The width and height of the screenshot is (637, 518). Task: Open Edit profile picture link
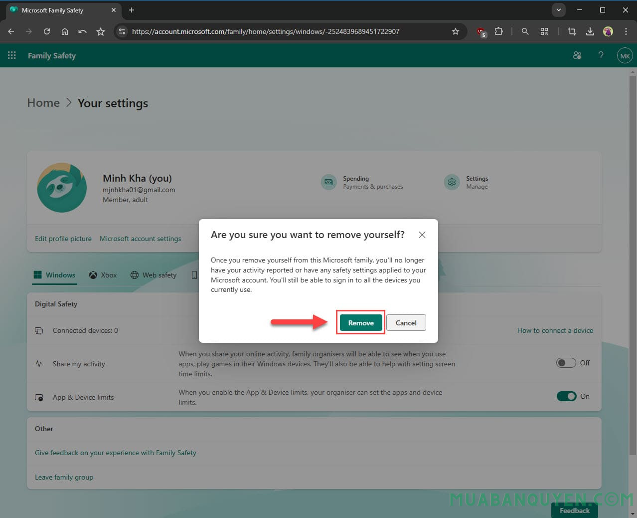(x=63, y=239)
